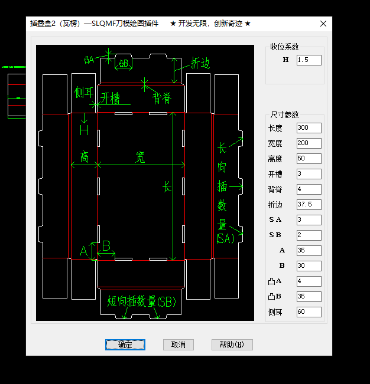
Task: Edit the B parameter field
Action: [x=309, y=266]
